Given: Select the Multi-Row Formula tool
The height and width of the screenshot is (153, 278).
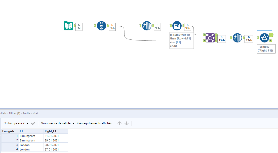Looking at the screenshot, I should 177,26.
